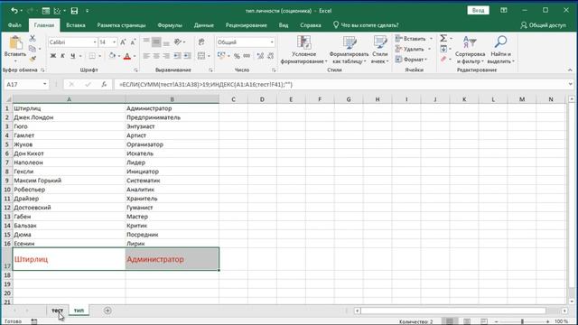Switch to the Разметка страницы tab
The height and width of the screenshot is (325, 578).
coord(121,25)
